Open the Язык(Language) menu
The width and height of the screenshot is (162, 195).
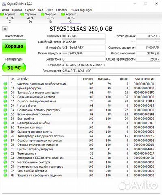(x=81, y=10)
